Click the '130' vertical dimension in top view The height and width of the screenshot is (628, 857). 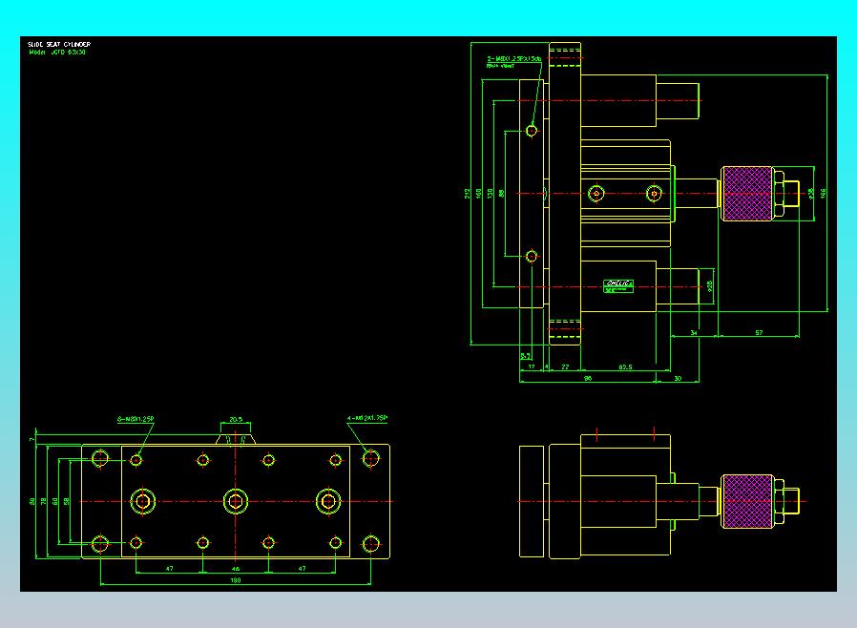(x=491, y=194)
